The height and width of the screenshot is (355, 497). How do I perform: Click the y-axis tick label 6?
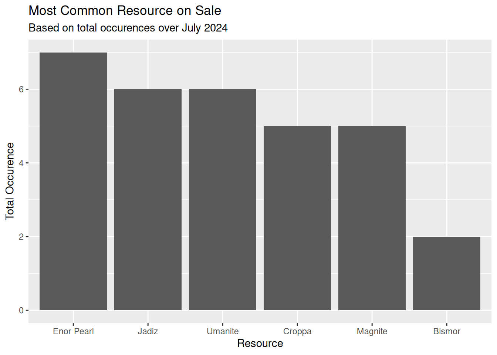tap(21, 89)
